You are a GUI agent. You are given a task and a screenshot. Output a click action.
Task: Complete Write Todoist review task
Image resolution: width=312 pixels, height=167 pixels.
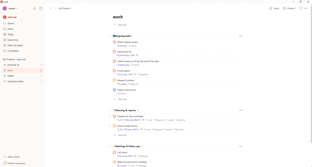click(x=114, y=42)
